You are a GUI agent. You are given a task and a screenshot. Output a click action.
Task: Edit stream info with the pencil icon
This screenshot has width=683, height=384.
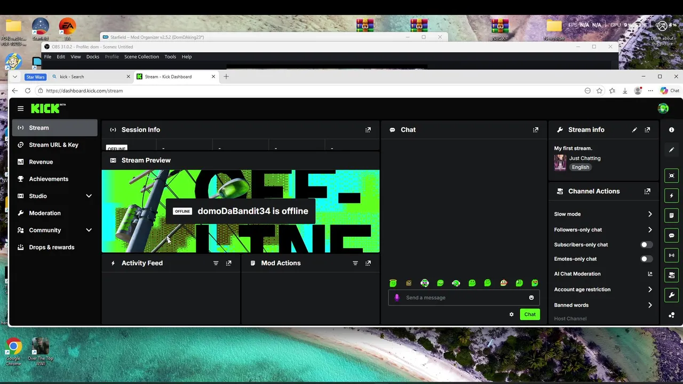point(634,130)
